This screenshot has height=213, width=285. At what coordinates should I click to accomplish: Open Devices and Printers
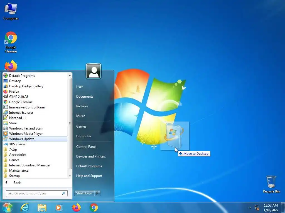[x=91, y=156]
